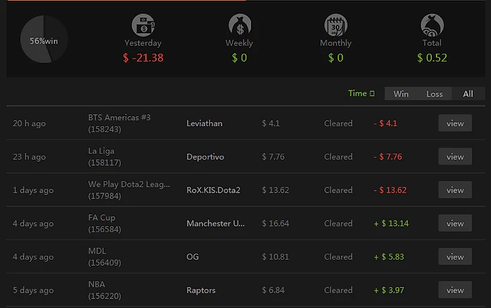Screen dimensions: 491x308
Task: Click the $ 16.64 stake amount
Action: (x=276, y=223)
